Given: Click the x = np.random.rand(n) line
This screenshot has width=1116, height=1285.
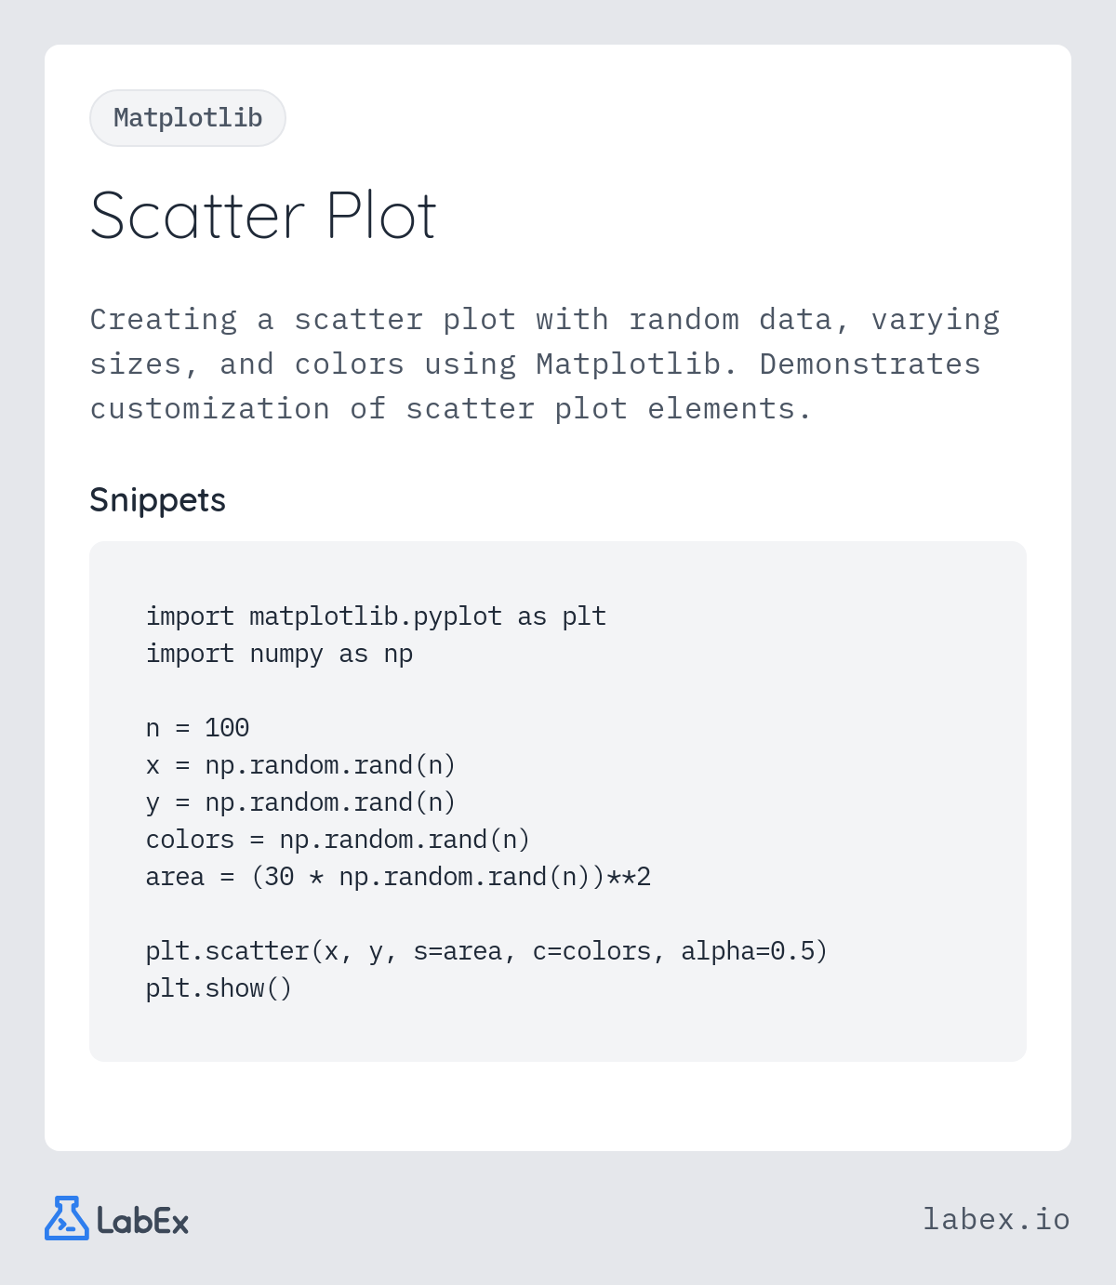Looking at the screenshot, I should point(300,765).
